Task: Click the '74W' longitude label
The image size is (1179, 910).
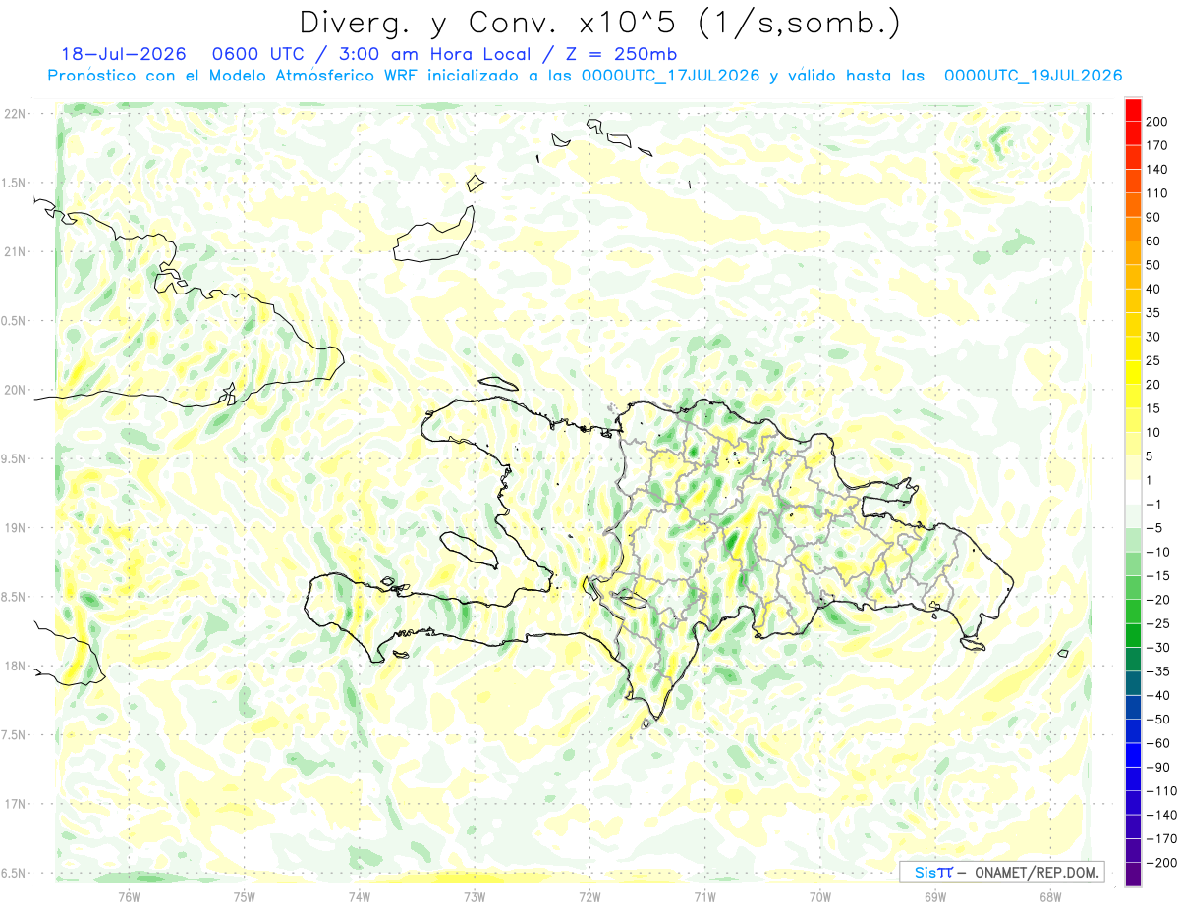Action: pos(360,897)
